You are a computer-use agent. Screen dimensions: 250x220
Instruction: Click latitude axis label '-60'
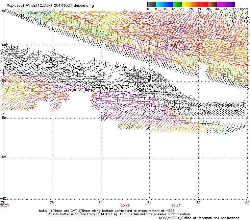tap(3, 198)
